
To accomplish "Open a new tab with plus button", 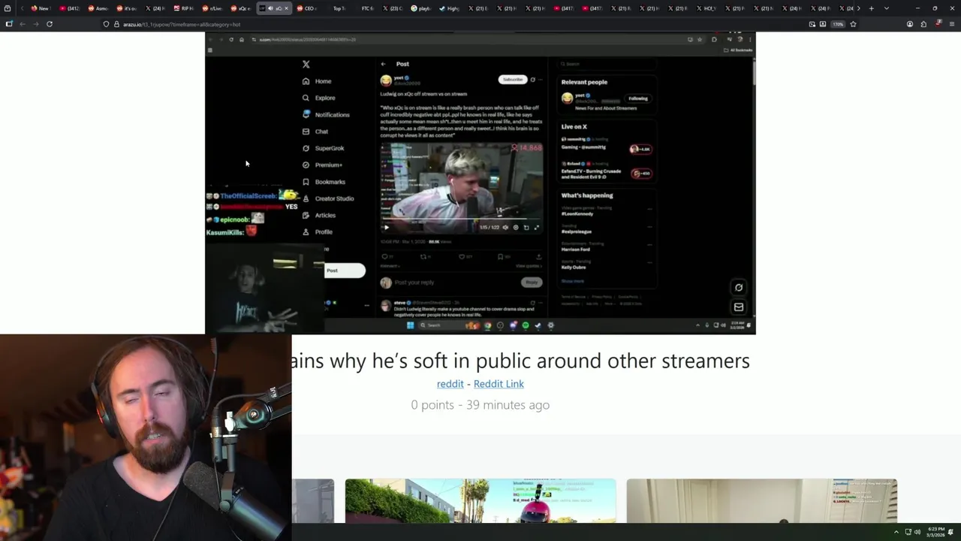I will point(871,8).
